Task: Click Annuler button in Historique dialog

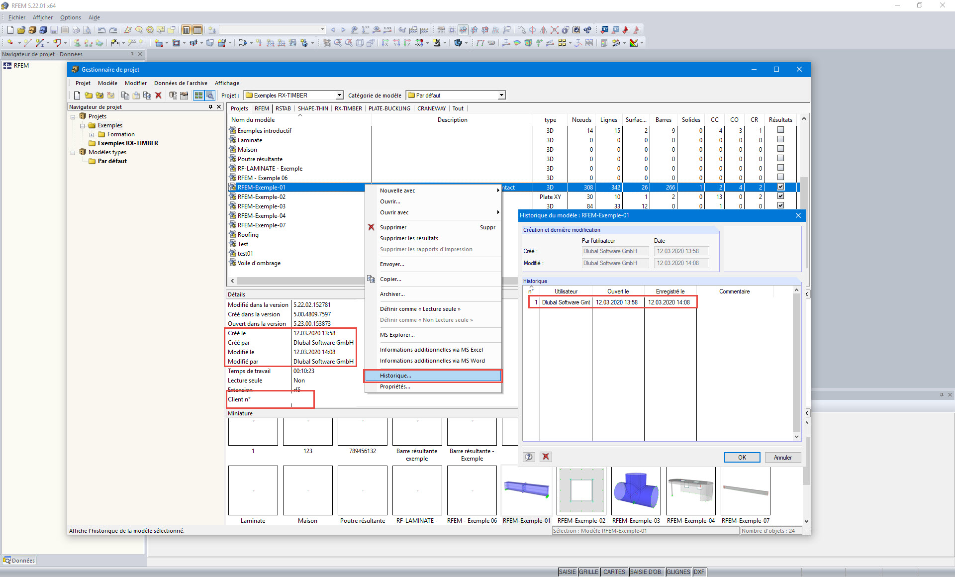Action: 782,457
